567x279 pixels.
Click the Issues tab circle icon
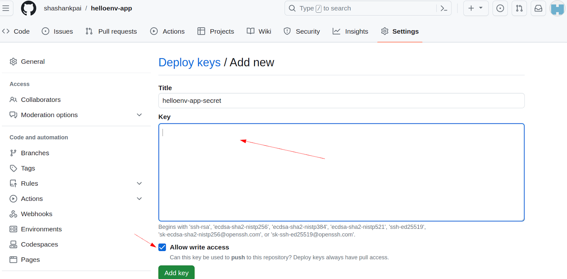pos(45,31)
